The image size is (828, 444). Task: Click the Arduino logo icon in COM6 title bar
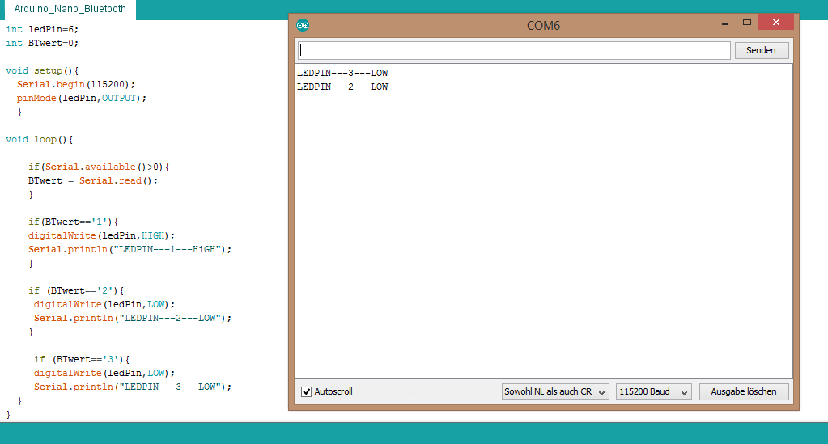(303, 25)
